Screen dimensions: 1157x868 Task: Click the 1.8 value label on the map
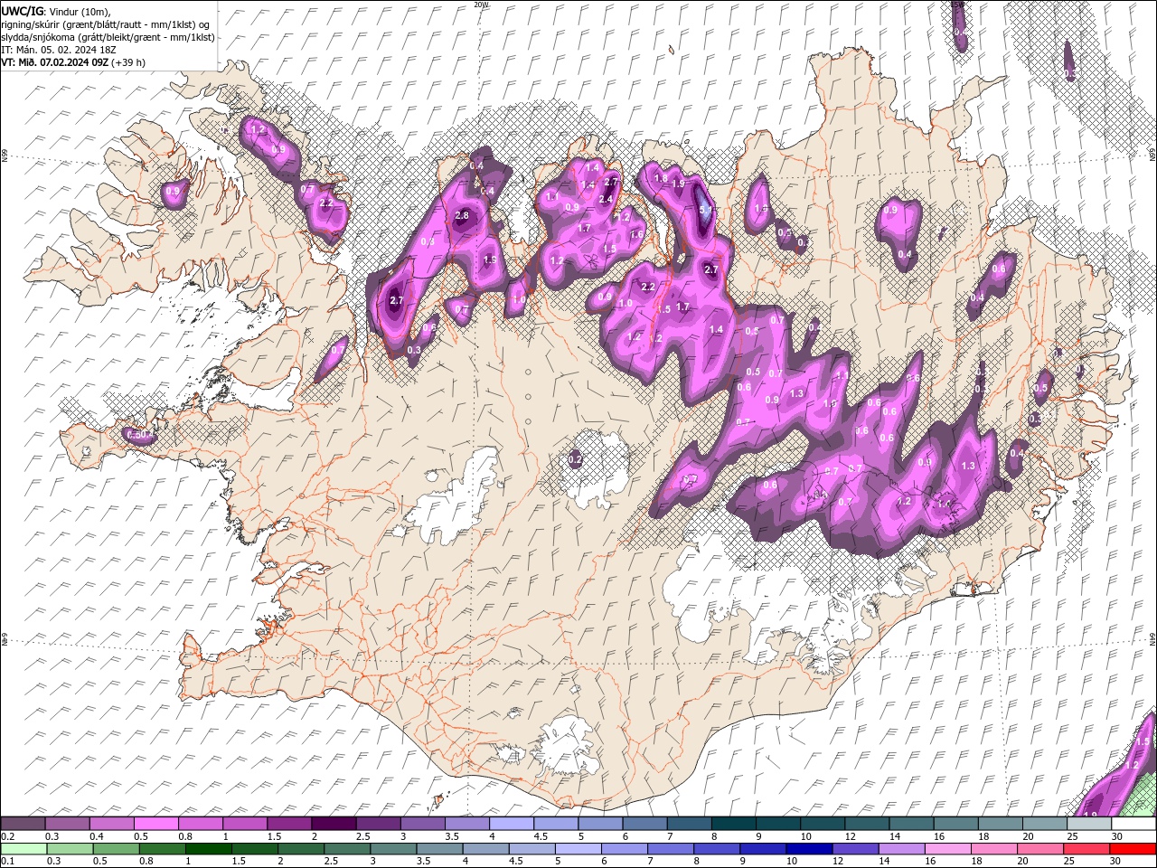click(661, 179)
